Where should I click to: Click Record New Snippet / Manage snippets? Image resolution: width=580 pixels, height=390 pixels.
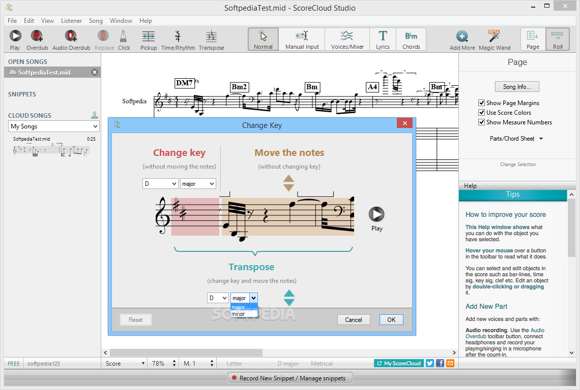click(x=289, y=378)
